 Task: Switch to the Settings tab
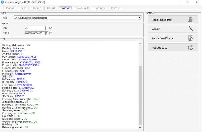[x=100, y=8]
